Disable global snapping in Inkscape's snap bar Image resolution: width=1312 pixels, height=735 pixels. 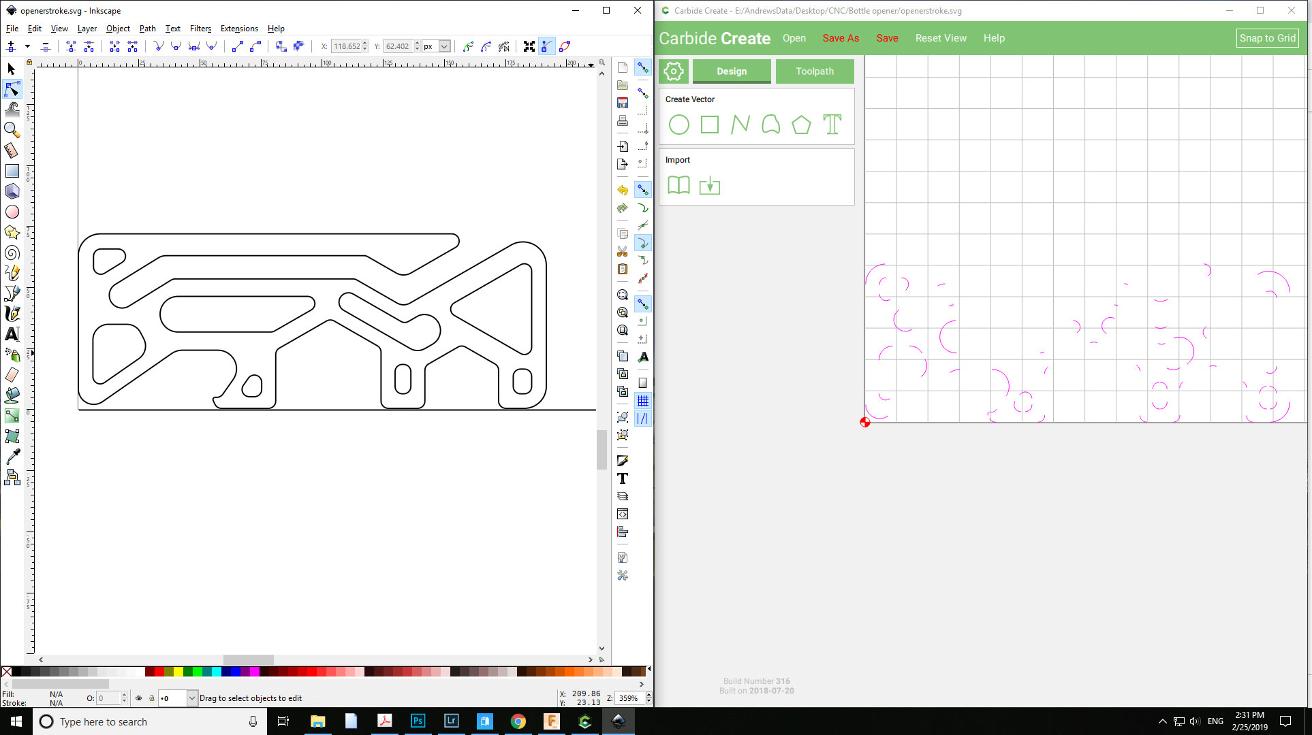643,67
